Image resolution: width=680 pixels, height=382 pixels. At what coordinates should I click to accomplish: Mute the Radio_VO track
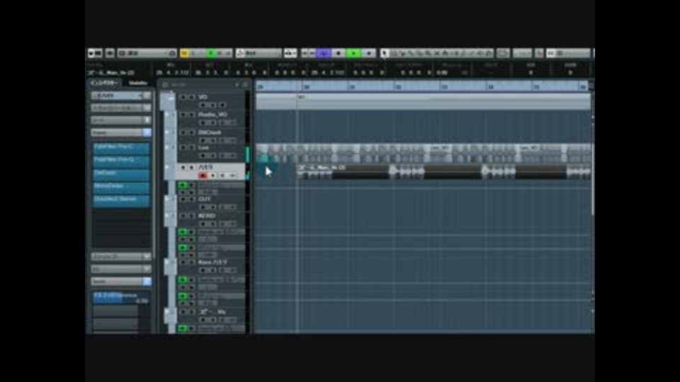point(183,115)
